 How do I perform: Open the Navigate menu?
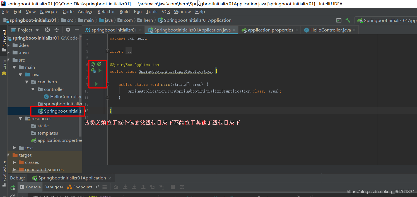click(x=49, y=12)
